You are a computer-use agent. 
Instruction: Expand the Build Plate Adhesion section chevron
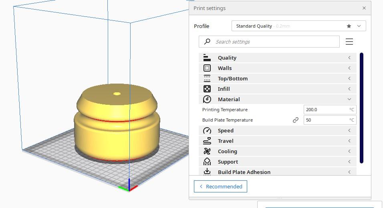pyautogui.click(x=349, y=172)
